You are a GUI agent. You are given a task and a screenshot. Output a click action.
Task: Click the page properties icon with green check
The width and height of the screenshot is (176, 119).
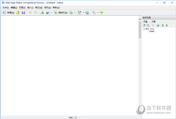click(x=158, y=25)
